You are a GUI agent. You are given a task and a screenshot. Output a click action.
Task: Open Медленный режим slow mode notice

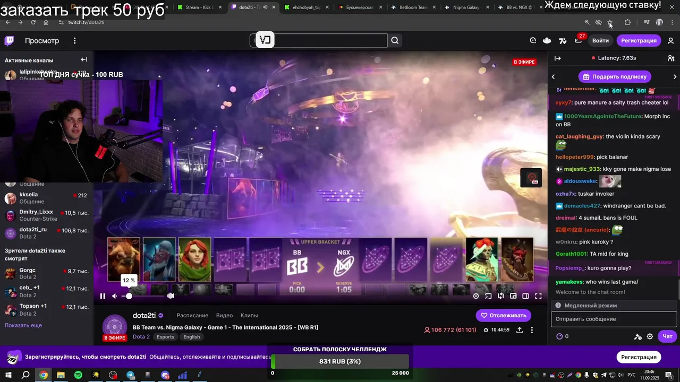[x=615, y=306]
